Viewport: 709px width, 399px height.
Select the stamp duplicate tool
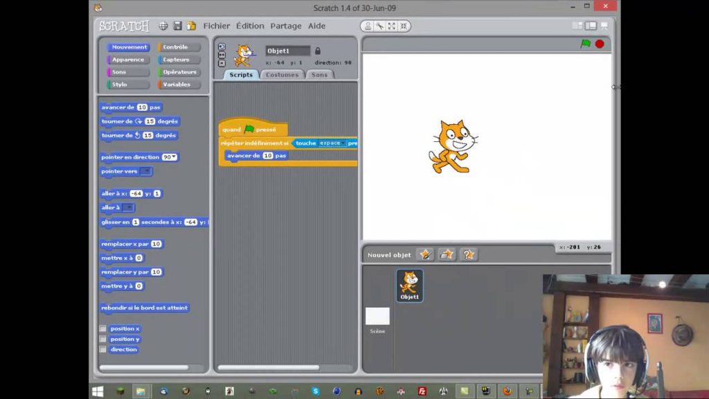[x=368, y=26]
